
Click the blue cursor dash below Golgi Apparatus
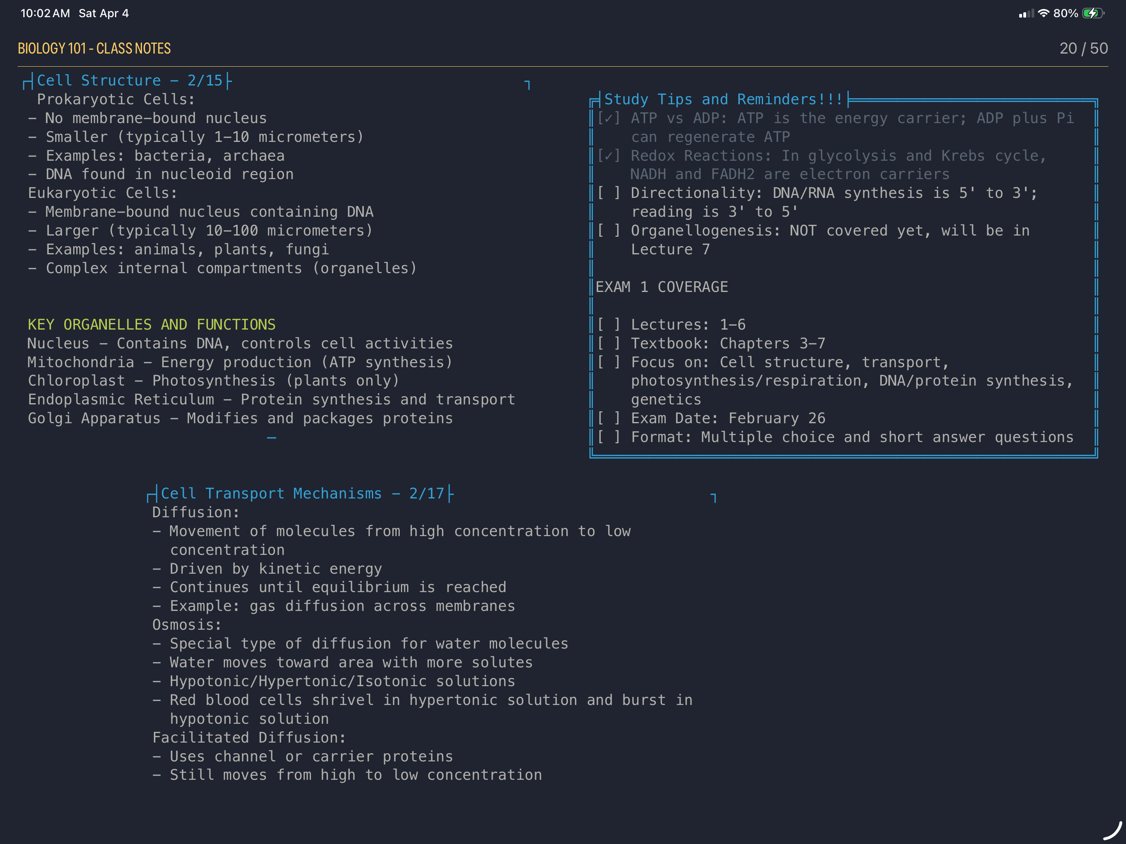pyautogui.click(x=272, y=438)
